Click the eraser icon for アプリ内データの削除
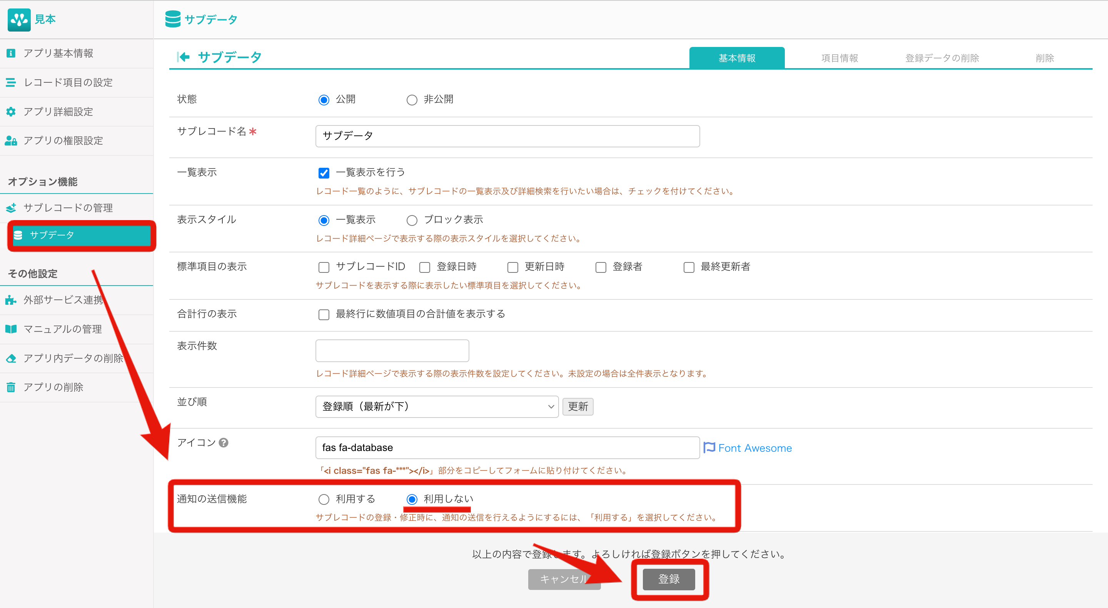1108x608 pixels. click(11, 358)
